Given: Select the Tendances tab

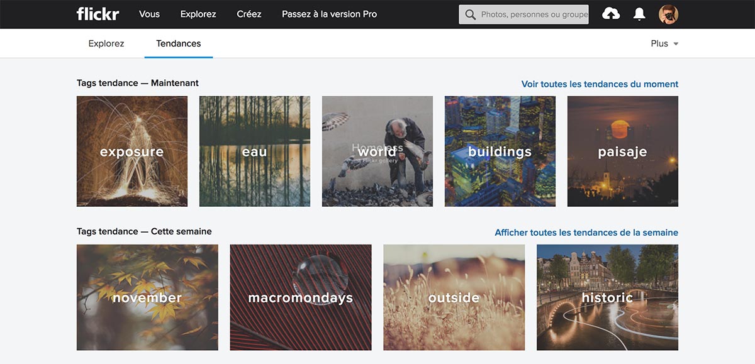Looking at the screenshot, I should 178,43.
